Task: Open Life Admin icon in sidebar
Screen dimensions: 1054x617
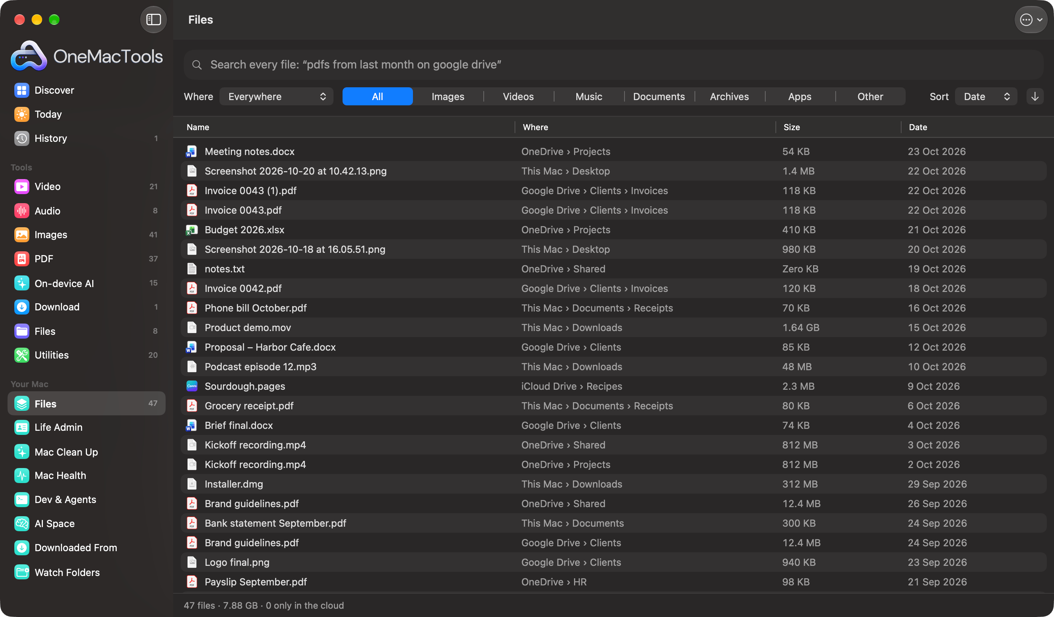Action: click(x=22, y=427)
